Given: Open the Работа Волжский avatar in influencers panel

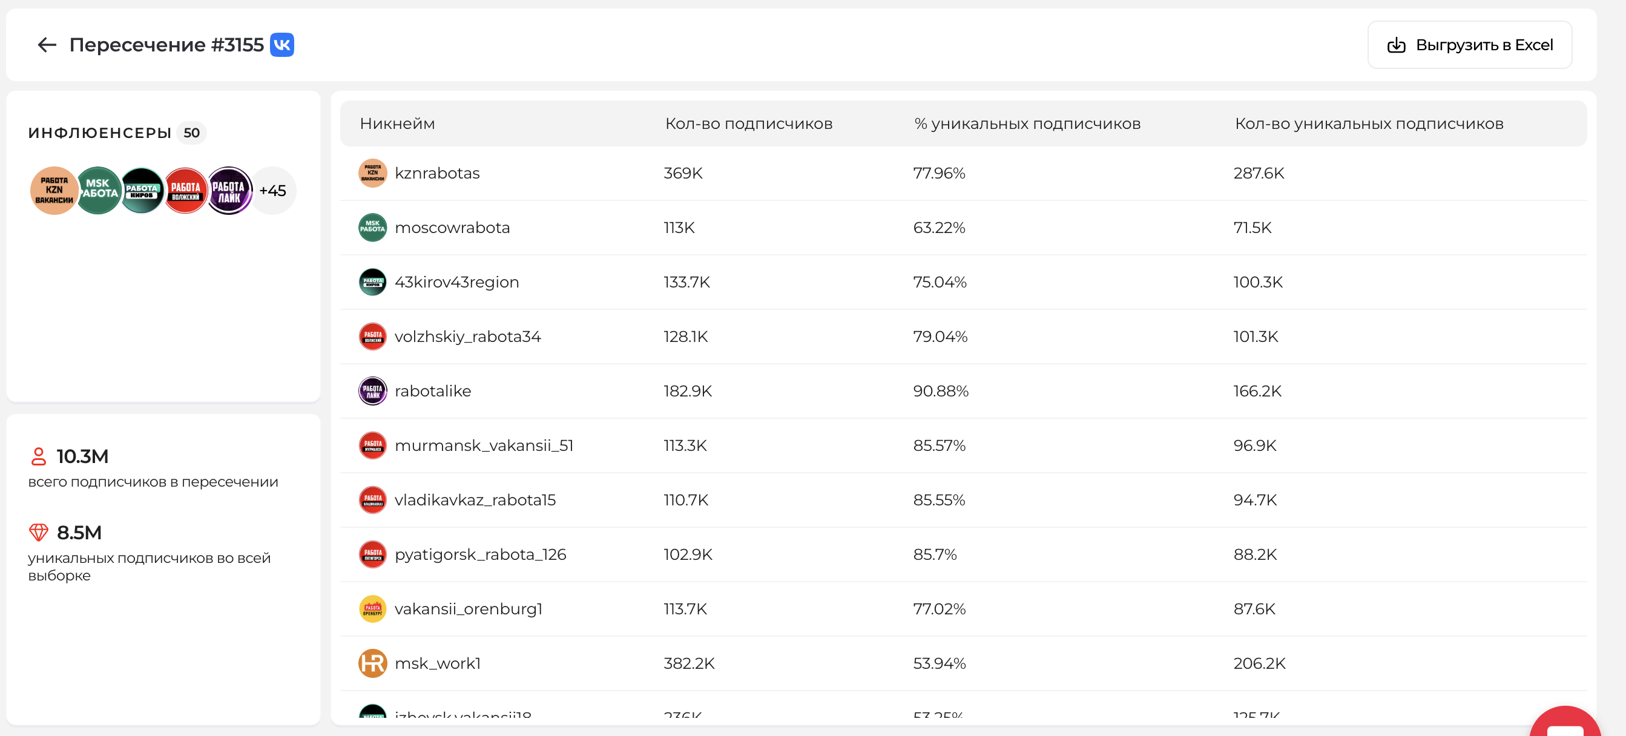Looking at the screenshot, I should point(186,191).
